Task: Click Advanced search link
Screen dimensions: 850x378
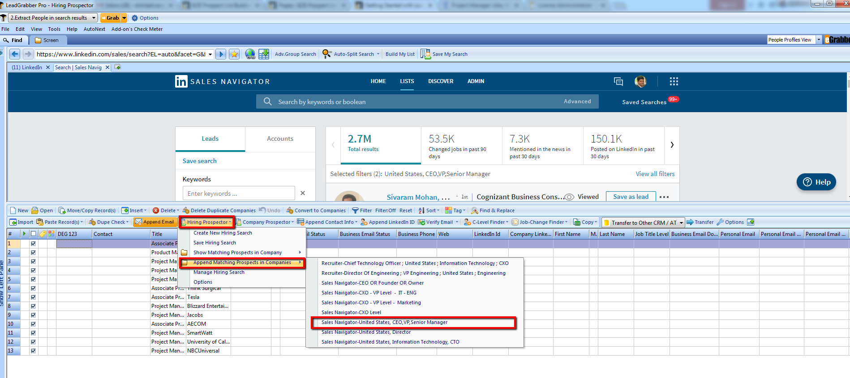Action: click(577, 101)
